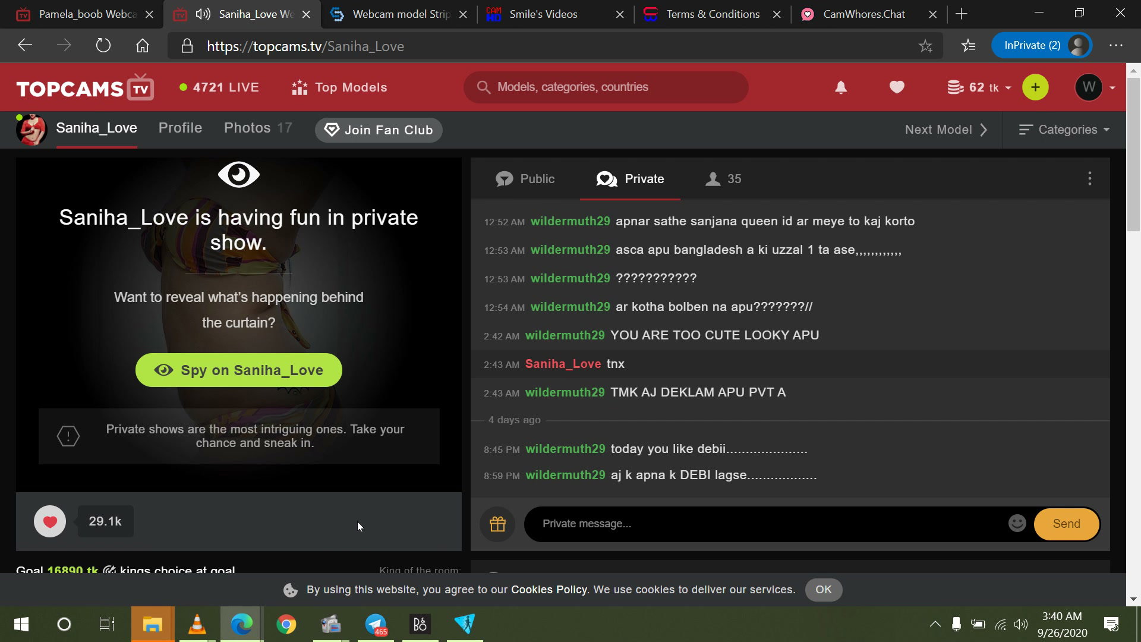Open File Explorer from taskbar
1141x642 pixels.
click(153, 624)
